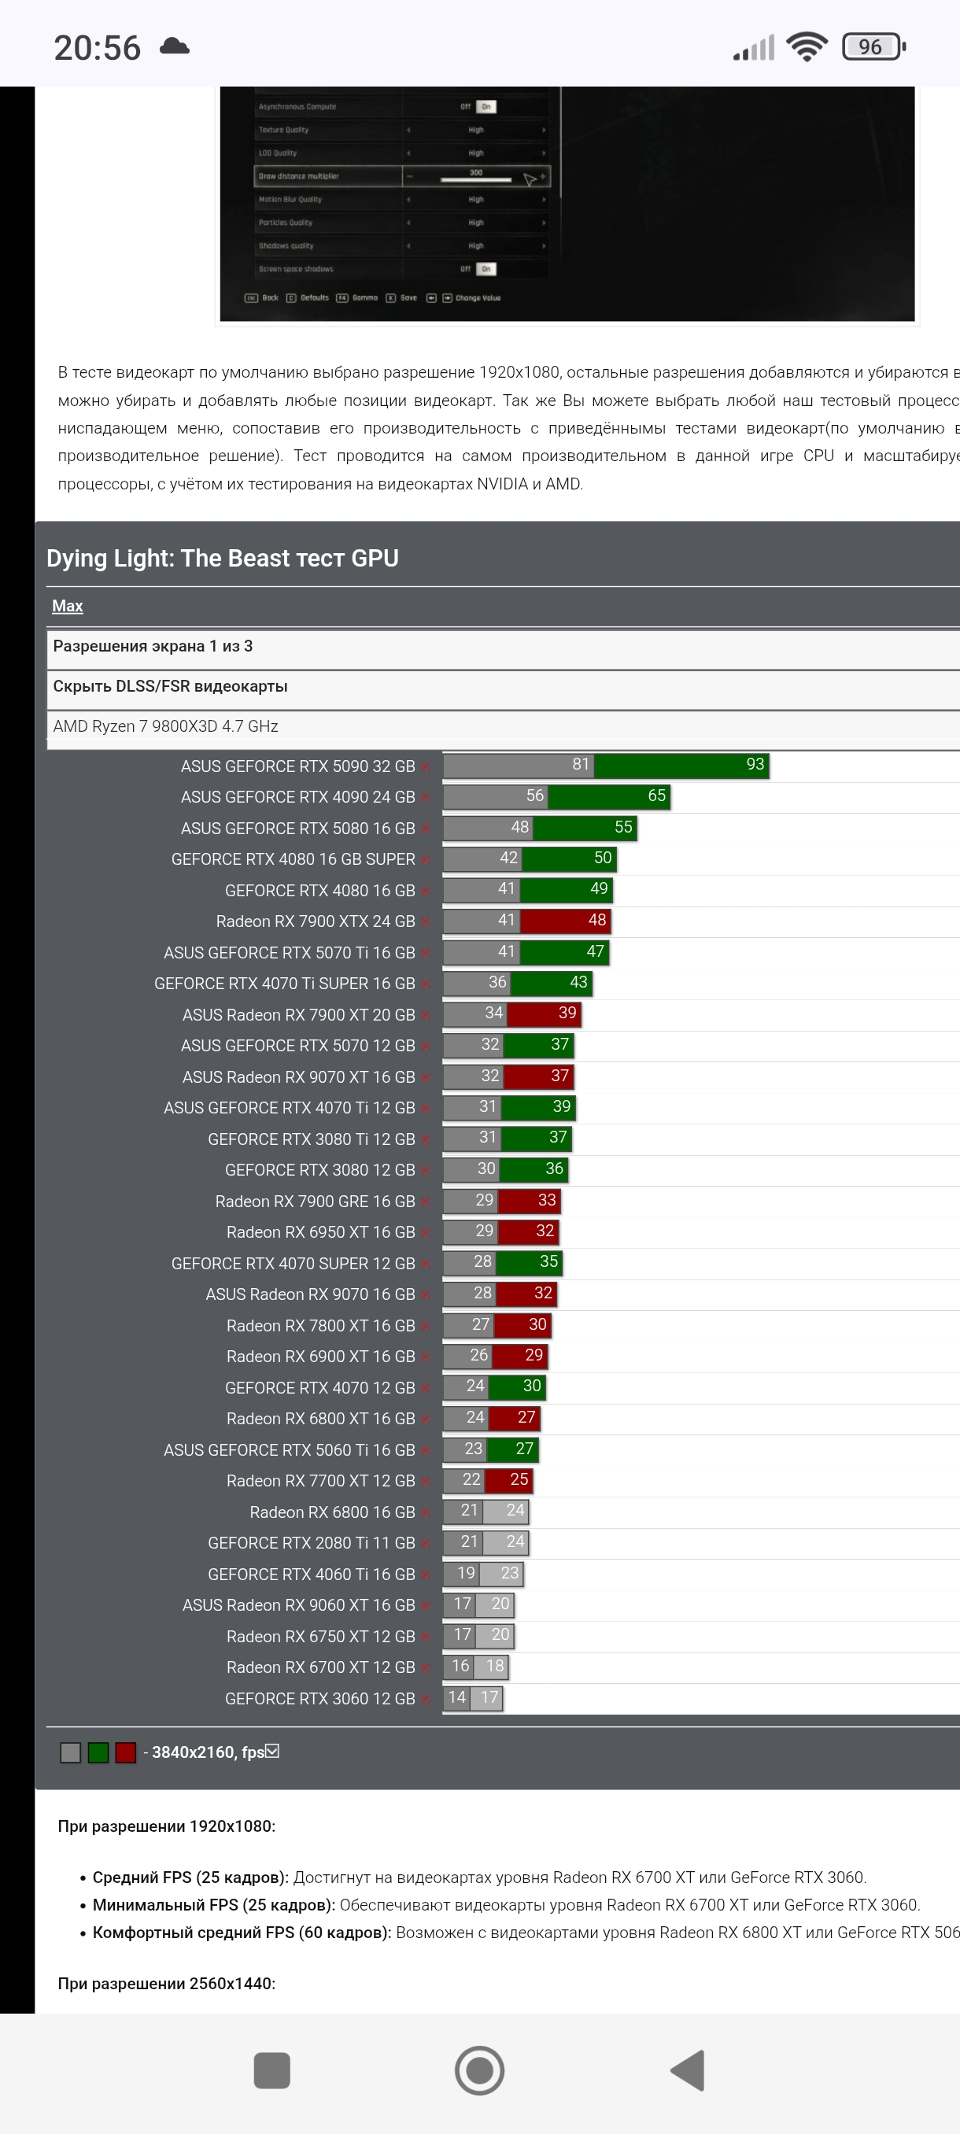Viewport: 960px width, 2134px height.
Task: Remove RTX 4070 Ti SUPER 16 GB entry
Action: (426, 984)
